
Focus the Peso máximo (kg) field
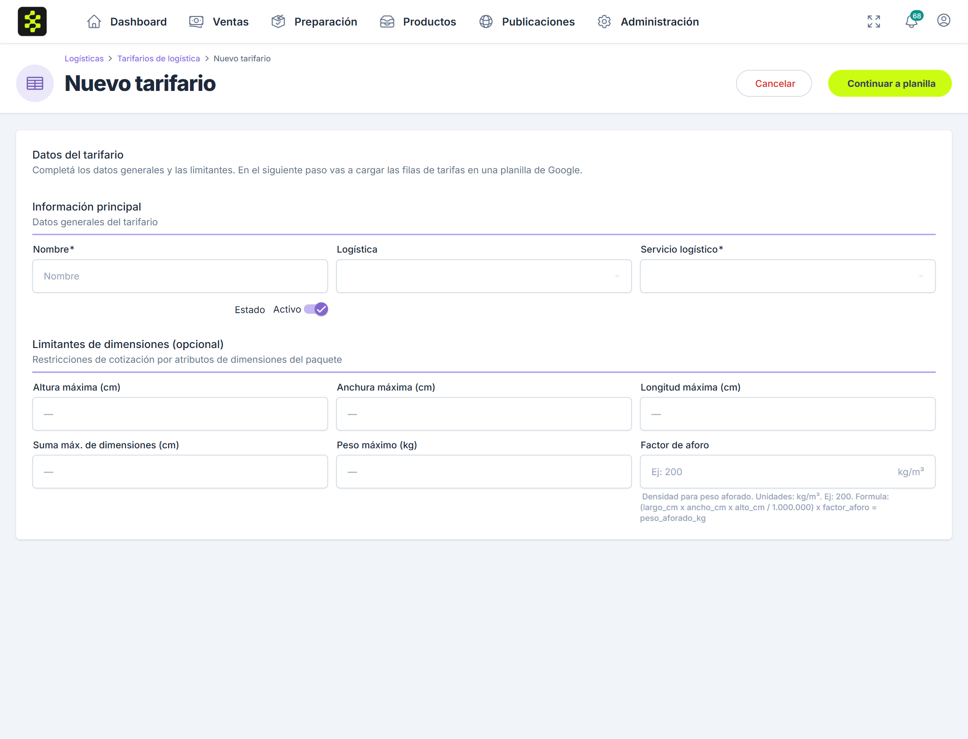click(x=484, y=472)
